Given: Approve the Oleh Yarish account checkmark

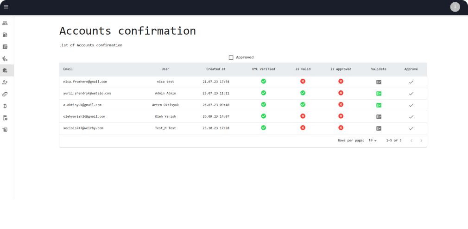Looking at the screenshot, I should click(x=411, y=117).
